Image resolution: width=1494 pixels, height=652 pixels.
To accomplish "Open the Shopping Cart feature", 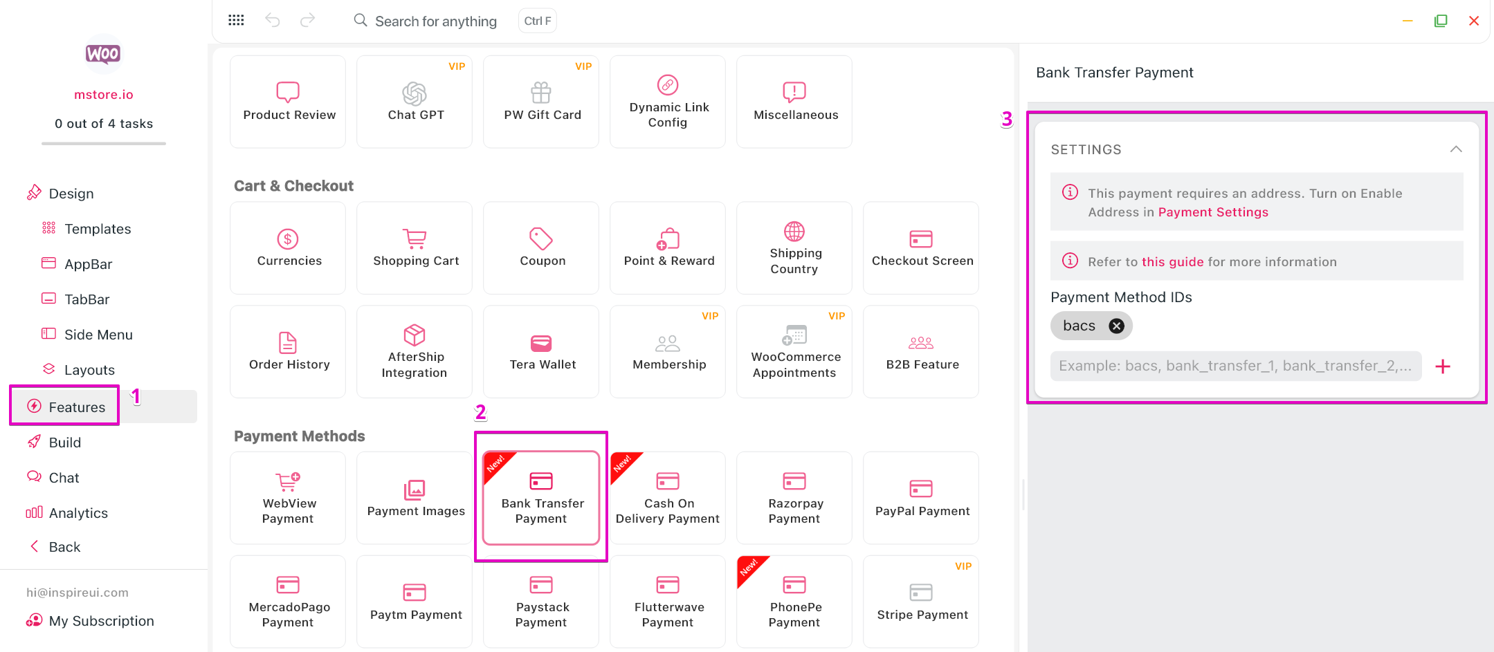I will (x=415, y=248).
